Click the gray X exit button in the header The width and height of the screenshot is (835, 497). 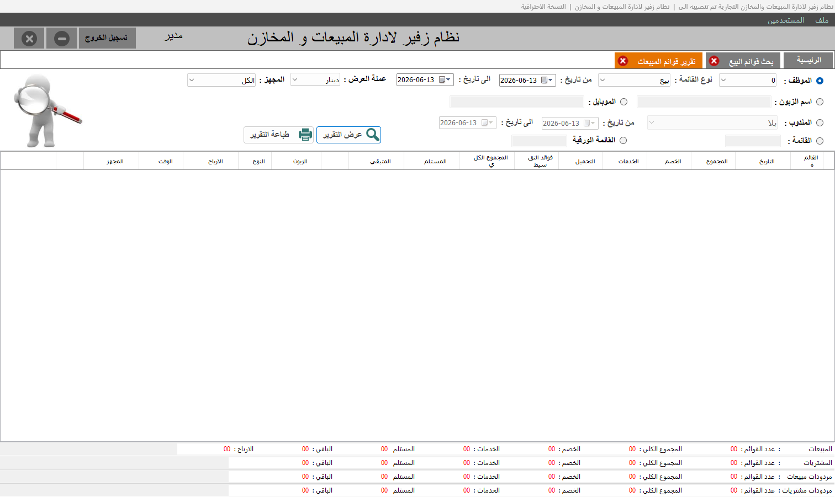[29, 39]
